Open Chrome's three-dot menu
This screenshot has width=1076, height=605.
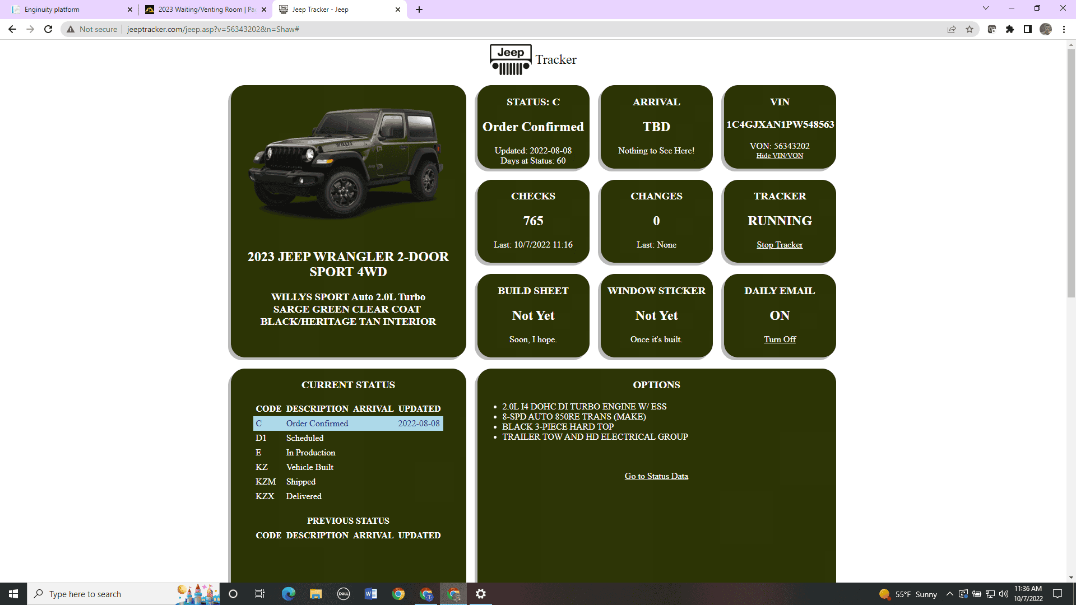pyautogui.click(x=1064, y=29)
